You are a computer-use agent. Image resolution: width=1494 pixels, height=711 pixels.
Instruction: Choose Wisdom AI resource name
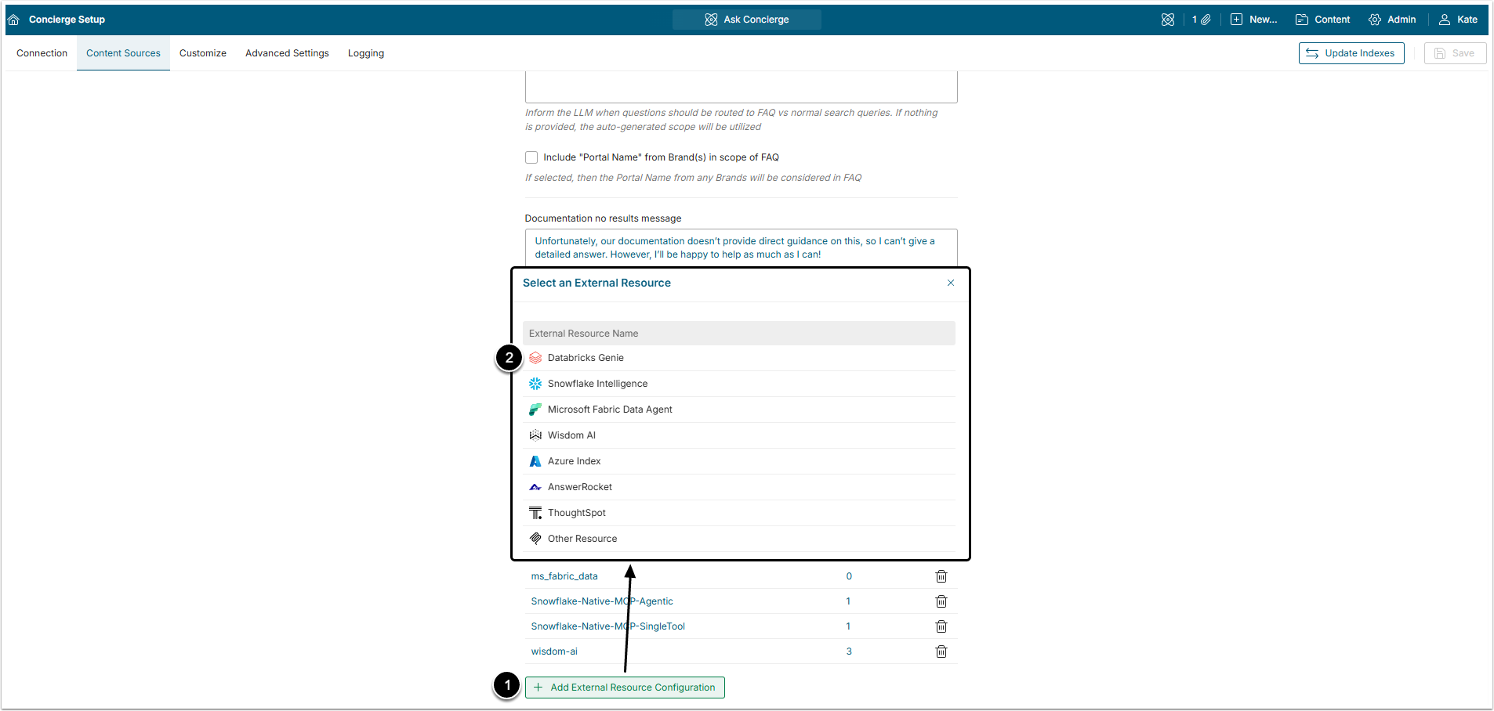571,435
